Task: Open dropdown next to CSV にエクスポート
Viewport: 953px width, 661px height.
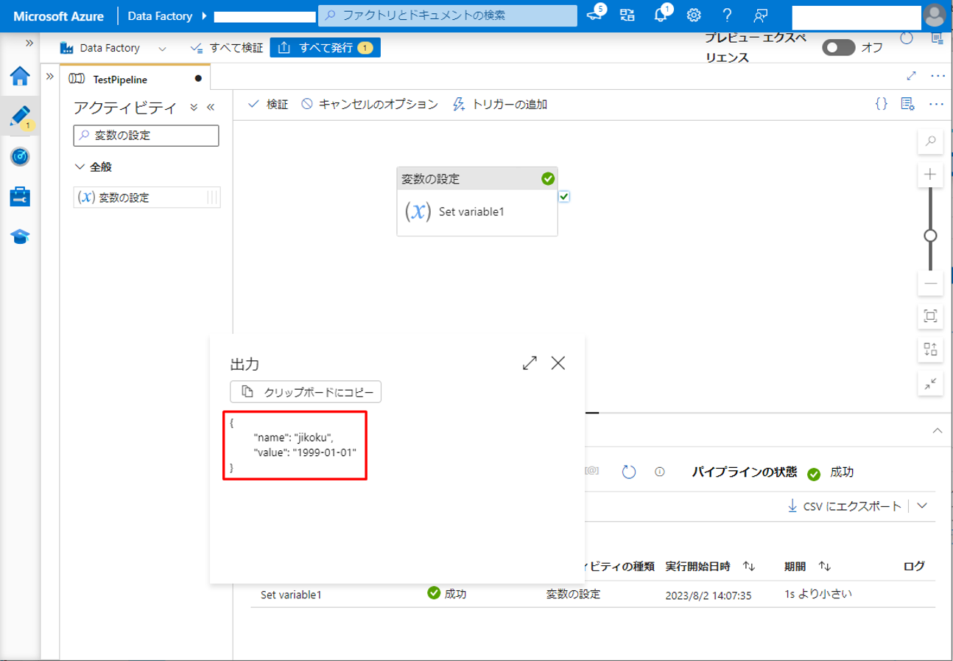Action: (921, 506)
